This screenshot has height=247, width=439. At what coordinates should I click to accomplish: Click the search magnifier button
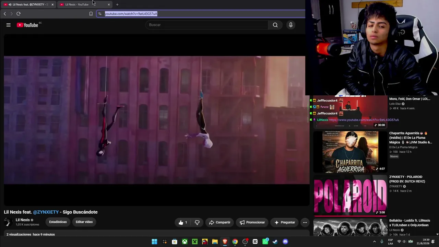275,25
